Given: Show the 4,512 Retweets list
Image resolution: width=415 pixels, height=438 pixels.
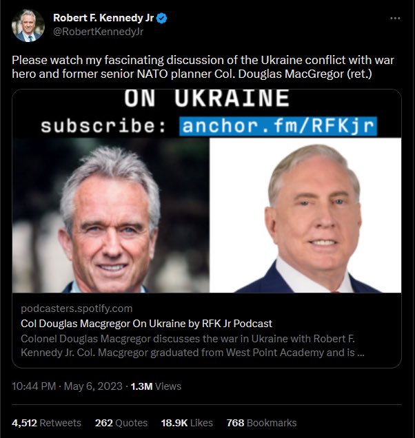Looking at the screenshot, I should (x=46, y=423).
